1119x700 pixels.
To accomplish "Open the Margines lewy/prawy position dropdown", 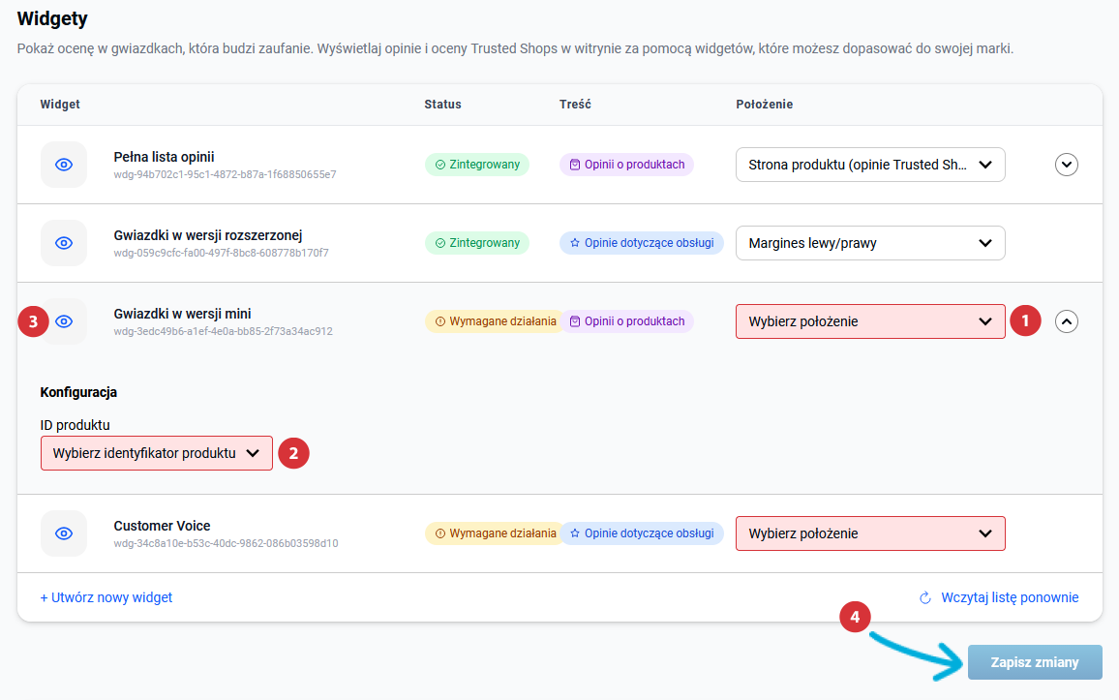I will tap(869, 243).
